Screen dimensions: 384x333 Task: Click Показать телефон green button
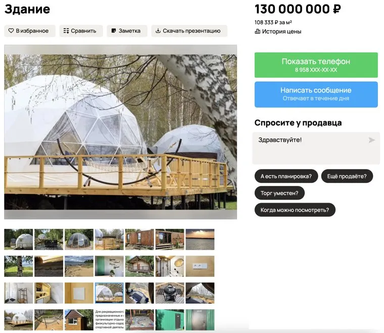(x=316, y=65)
